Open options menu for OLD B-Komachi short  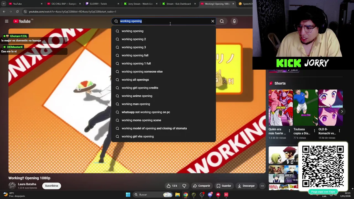tap(339, 131)
